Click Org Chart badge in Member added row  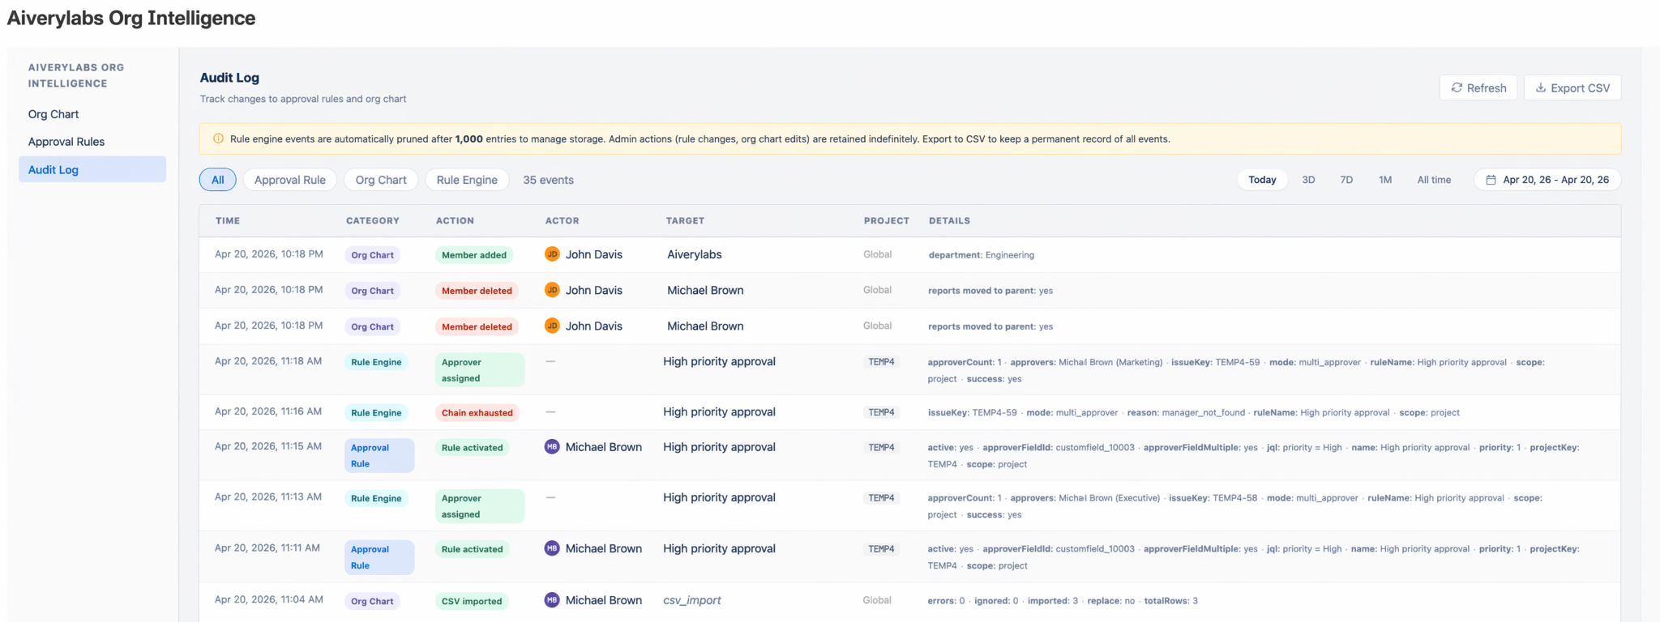(372, 255)
